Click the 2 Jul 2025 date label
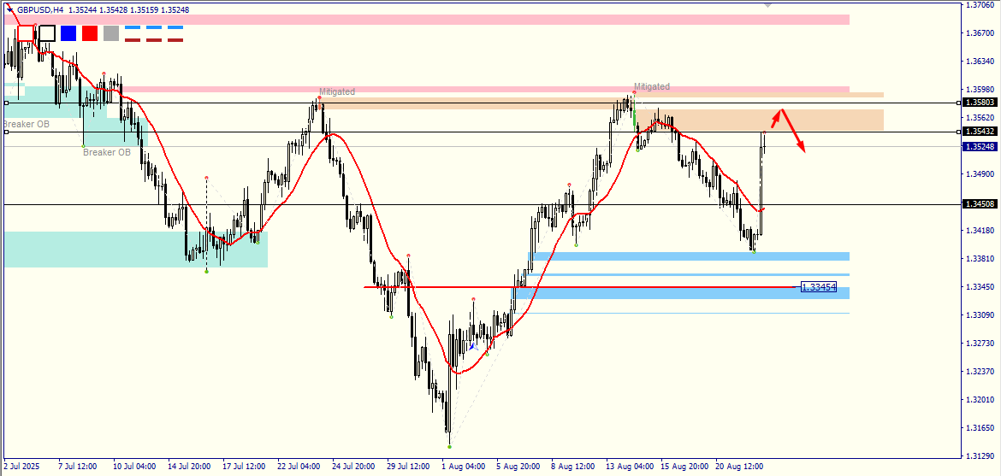1001x476 pixels. pos(23,467)
